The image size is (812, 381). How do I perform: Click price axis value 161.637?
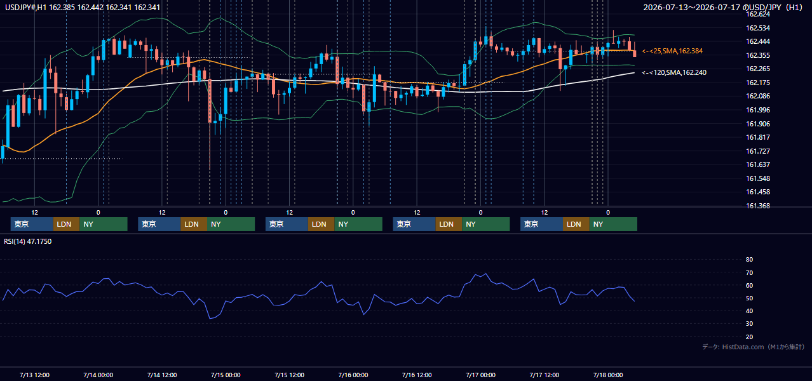(757, 164)
